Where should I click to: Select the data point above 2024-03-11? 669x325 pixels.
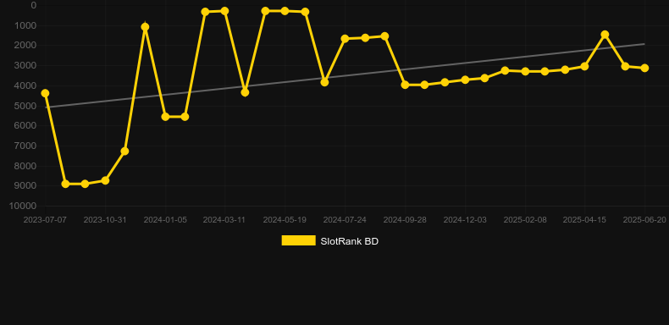pyautogui.click(x=225, y=11)
